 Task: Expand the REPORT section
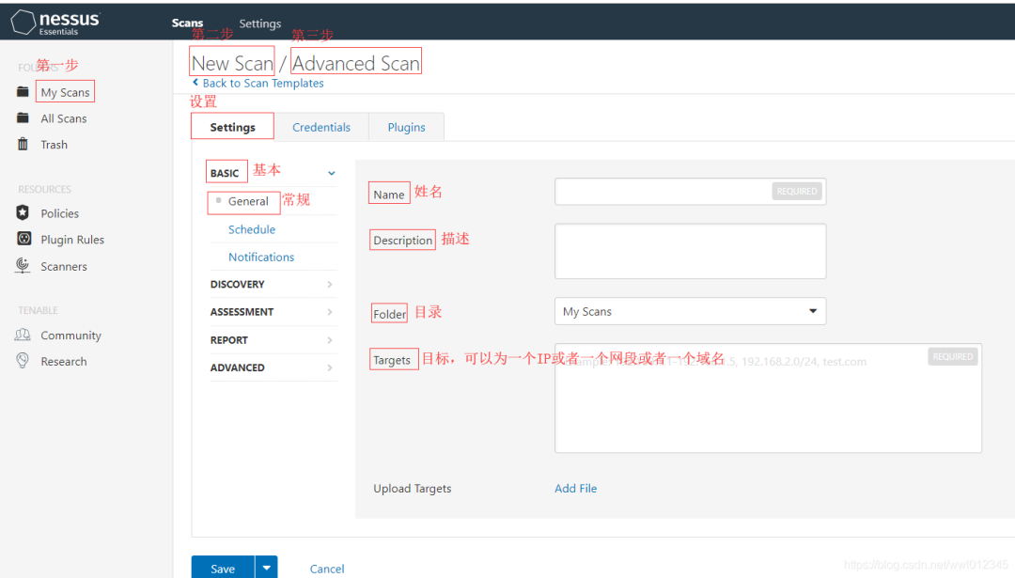273,340
